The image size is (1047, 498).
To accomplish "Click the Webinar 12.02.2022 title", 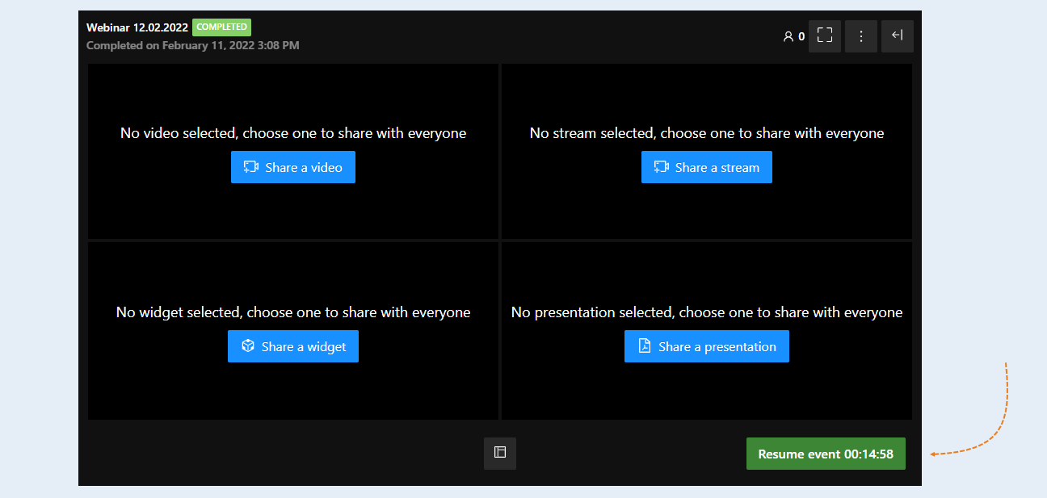I will 137,27.
